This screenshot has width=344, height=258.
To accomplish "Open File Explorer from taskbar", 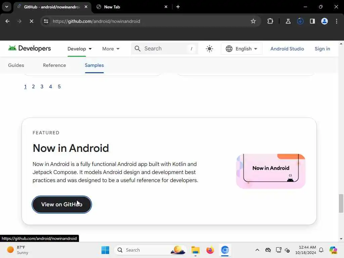I will pos(195,250).
